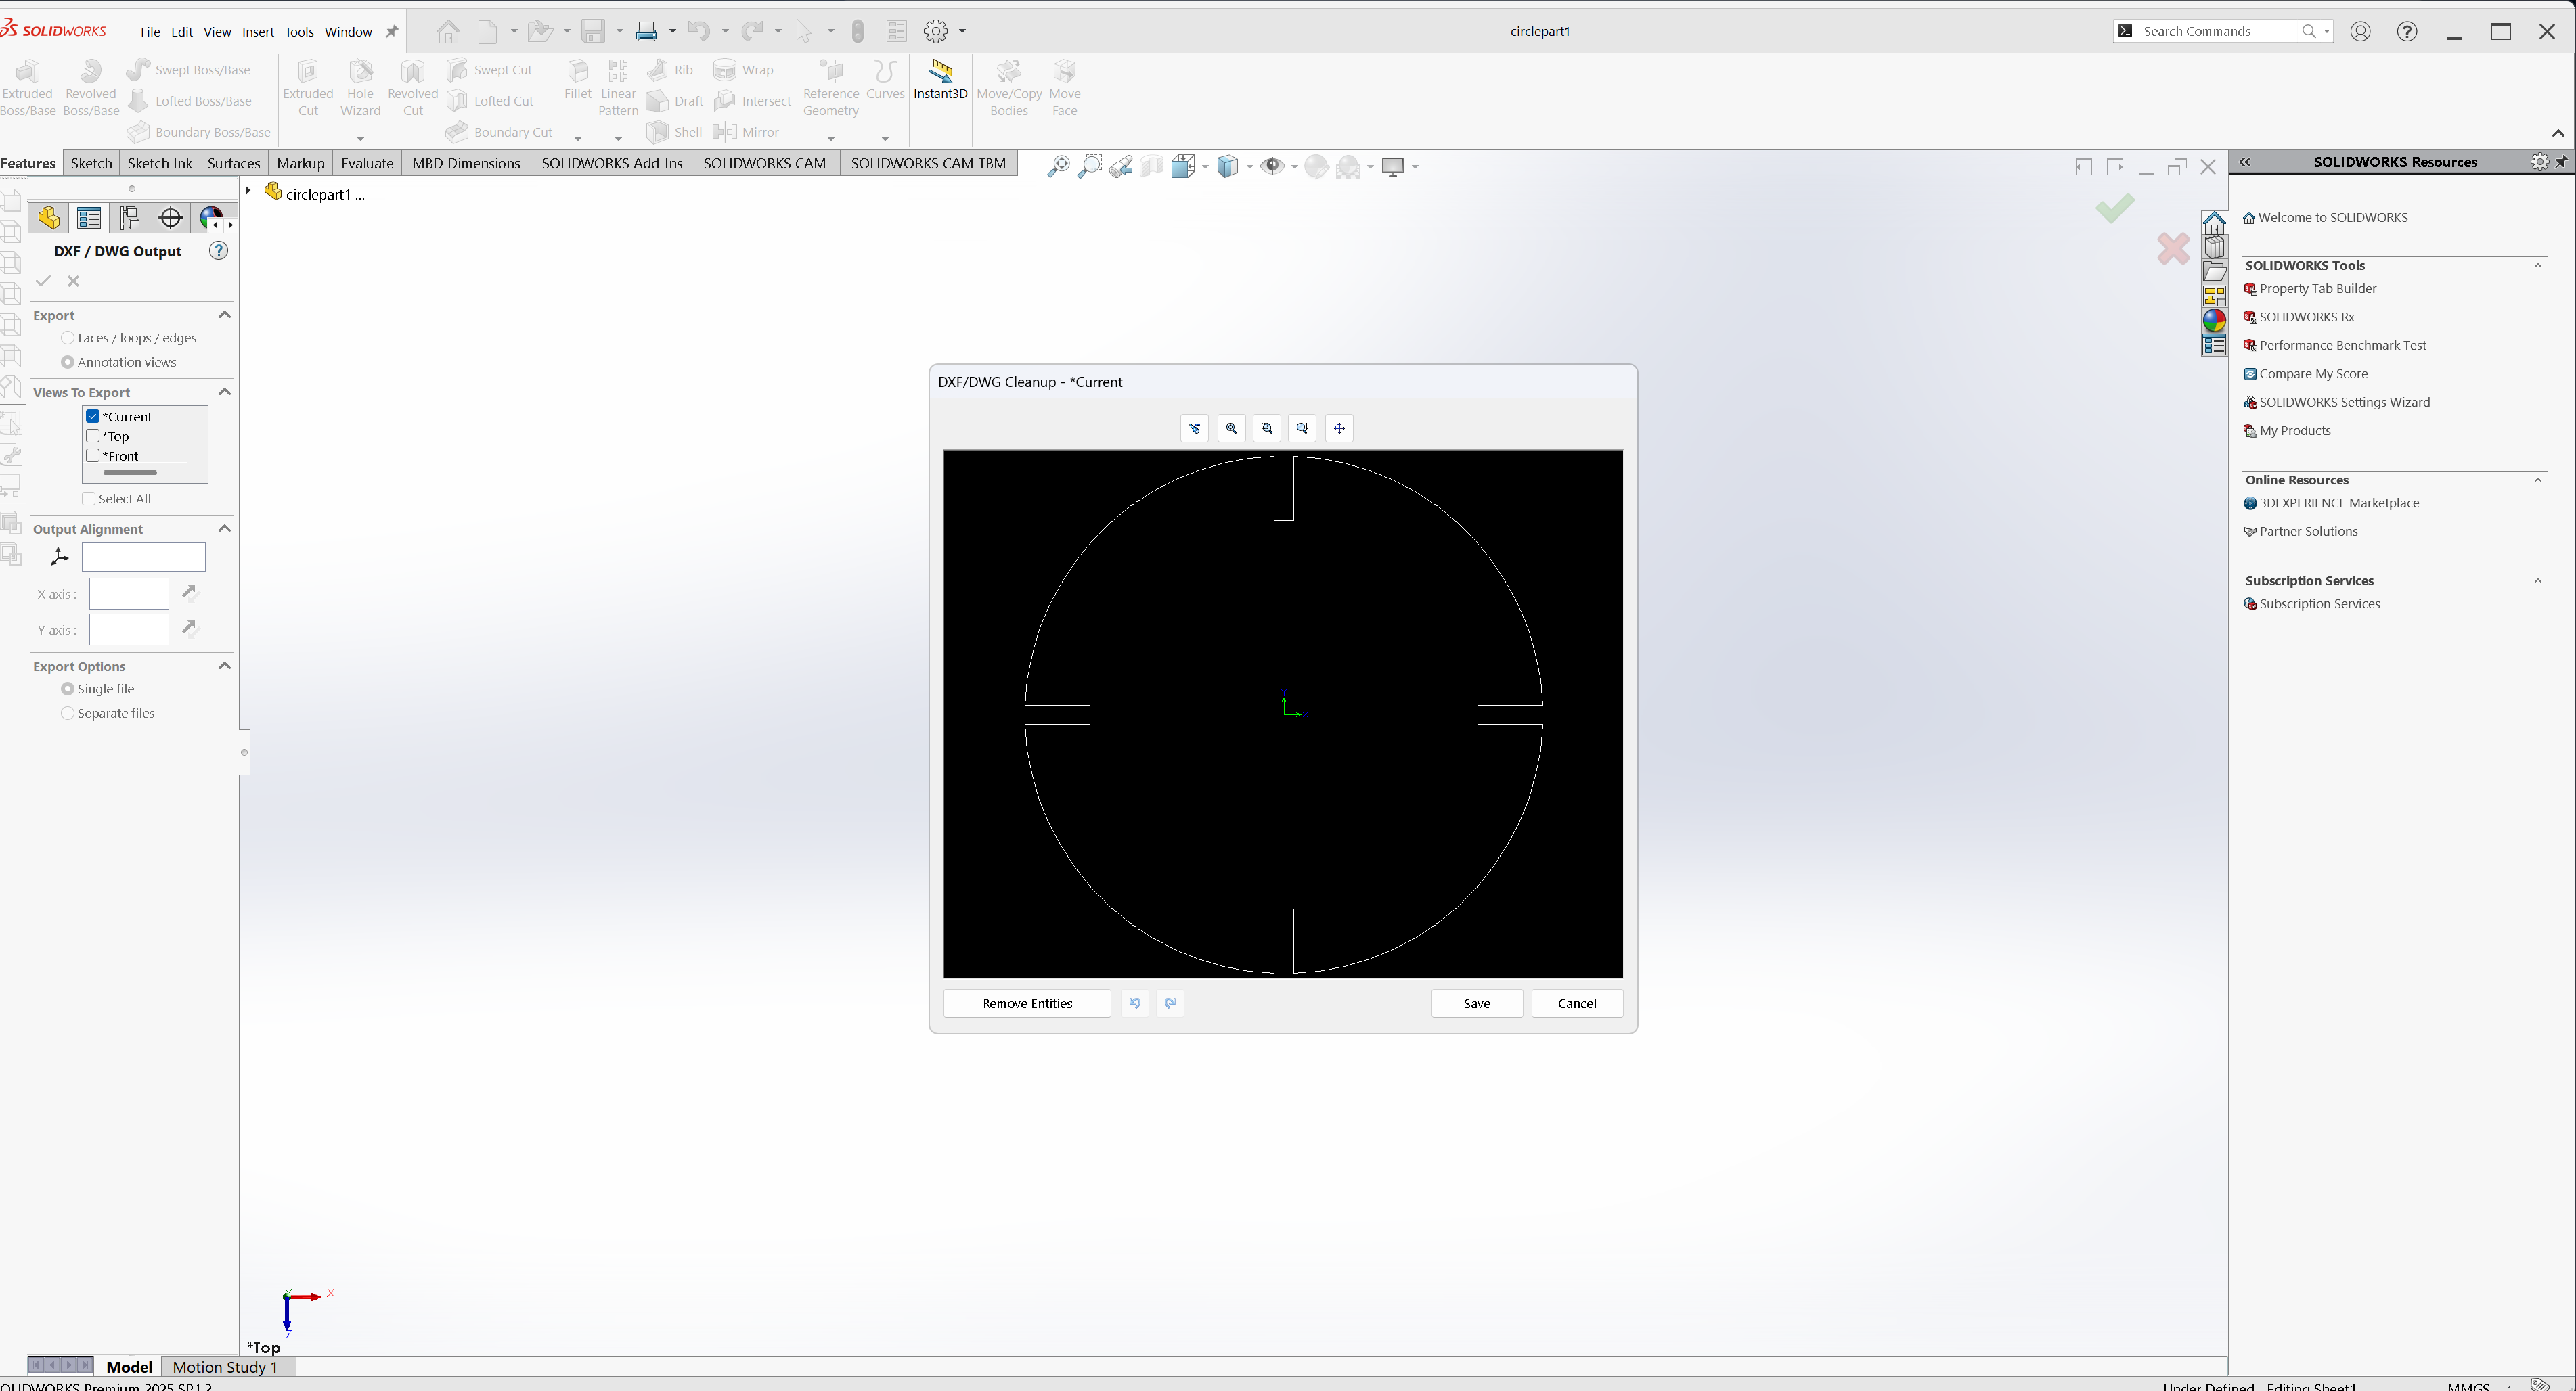Collapse the Export Options section
The height and width of the screenshot is (1391, 2576).
[x=224, y=666]
